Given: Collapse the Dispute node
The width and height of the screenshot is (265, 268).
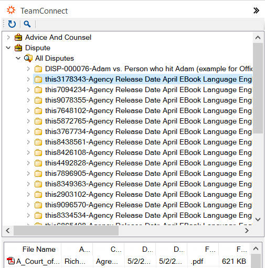Looking at the screenshot, I should (8, 48).
